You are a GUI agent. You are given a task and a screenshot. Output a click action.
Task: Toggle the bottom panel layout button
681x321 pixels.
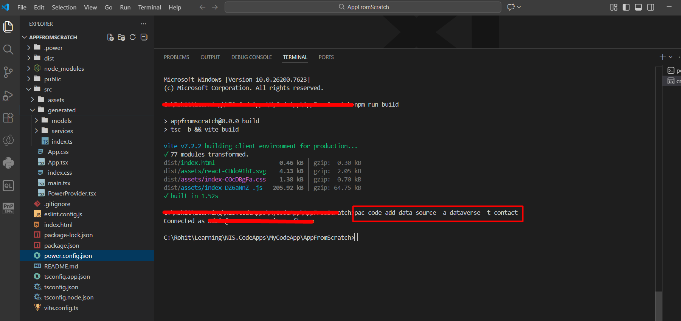tap(638, 7)
